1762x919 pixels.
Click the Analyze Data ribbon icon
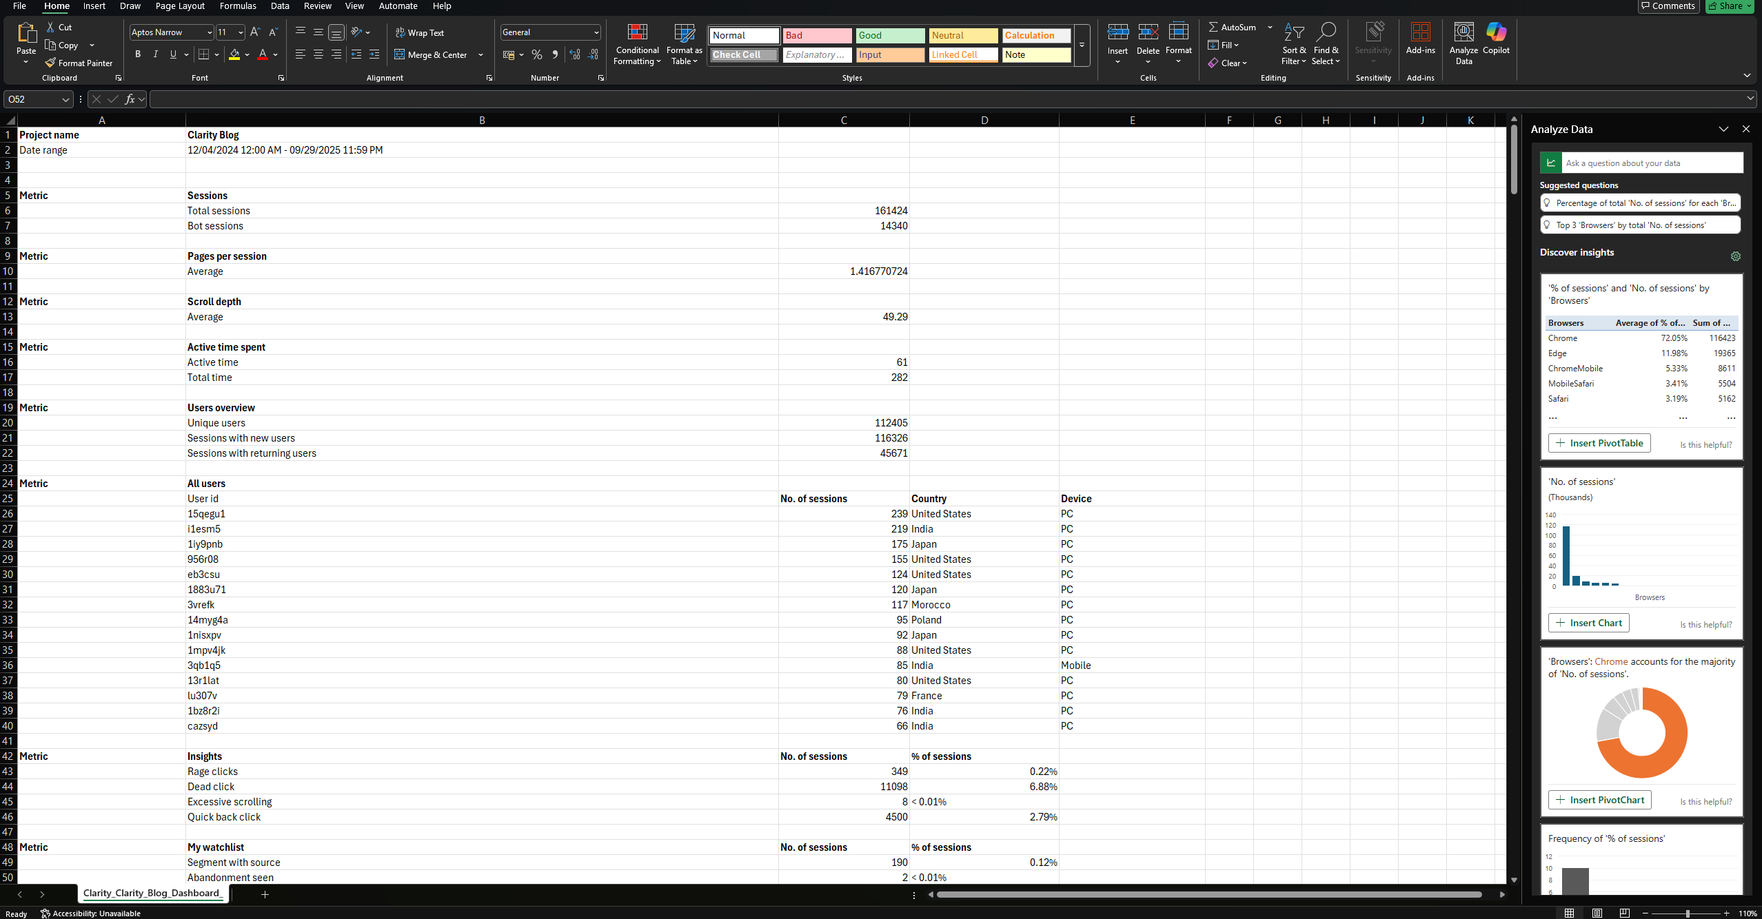[x=1464, y=32]
